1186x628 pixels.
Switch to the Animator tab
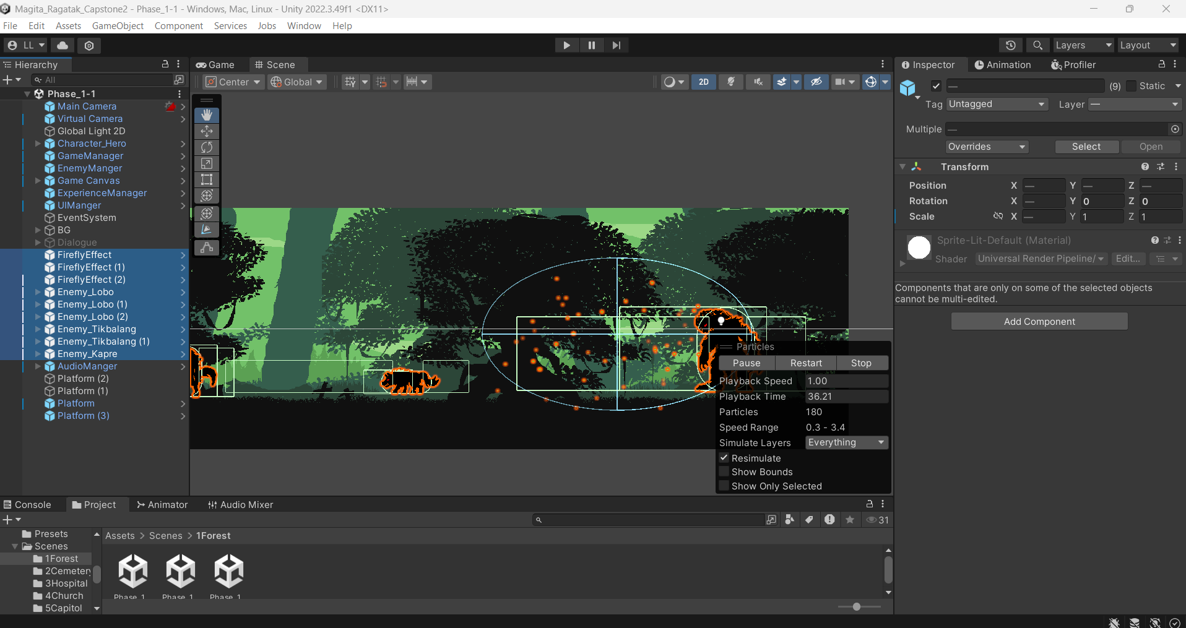point(162,505)
